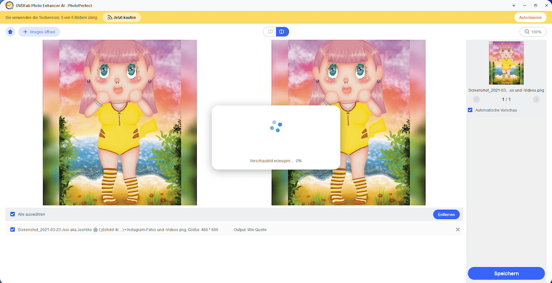The image size is (552, 283).
Task: Open the Output: Wie Quelle setting
Action: tap(250, 230)
